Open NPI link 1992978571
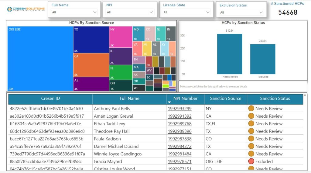Screen dimensions: 311x173 tap(179, 161)
